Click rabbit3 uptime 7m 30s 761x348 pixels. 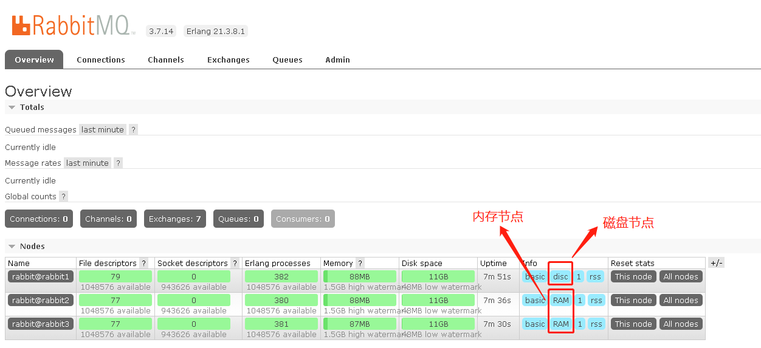(x=497, y=324)
